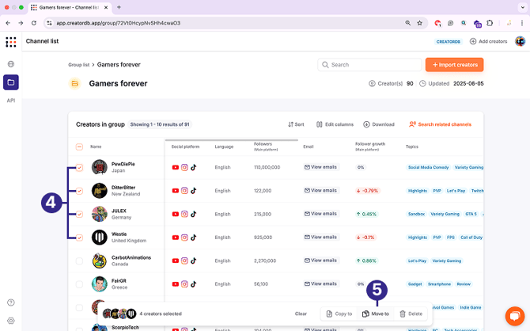Viewport: 530px width, 331px height.
Task: Open JULEX's TikTok icon
Action: (193, 214)
